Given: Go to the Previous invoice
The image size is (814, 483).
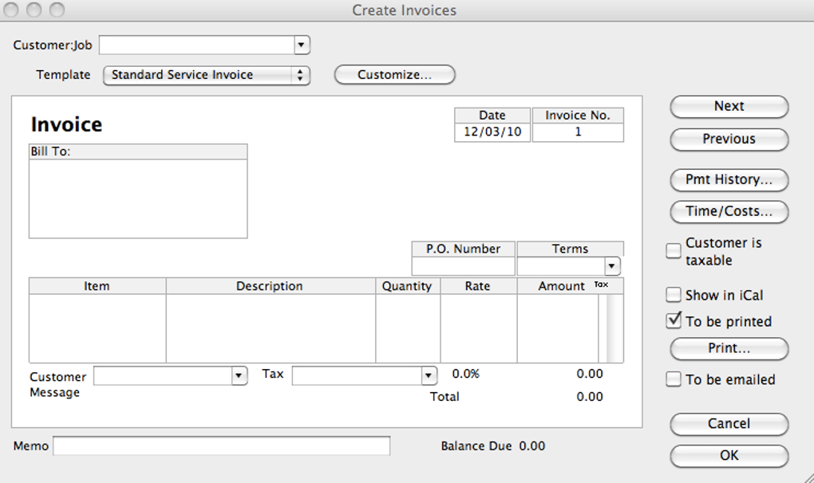Looking at the screenshot, I should tap(729, 139).
